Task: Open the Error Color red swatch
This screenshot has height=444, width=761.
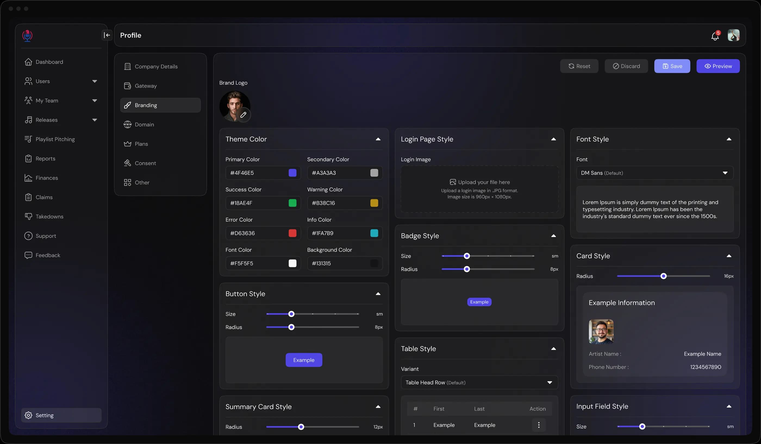Action: pyautogui.click(x=292, y=233)
